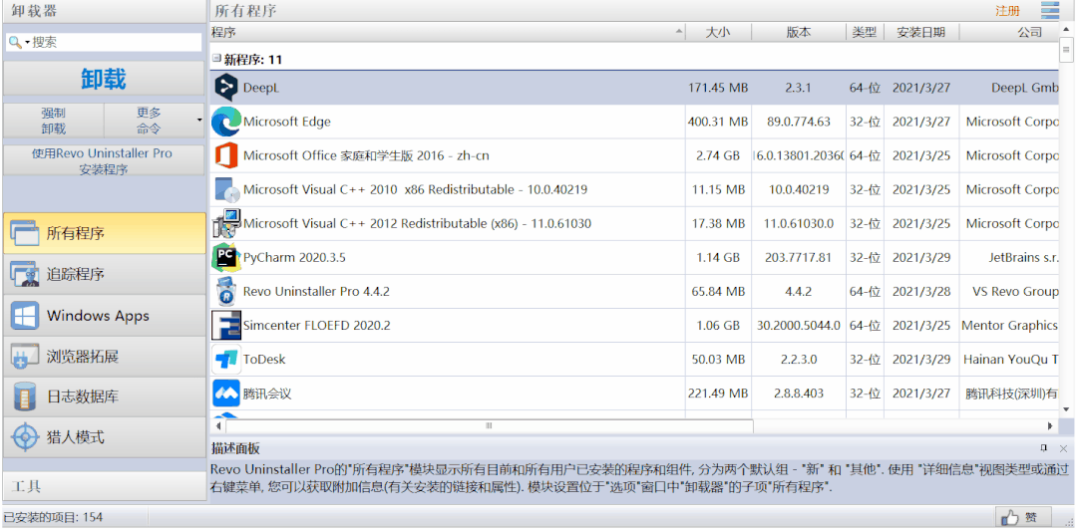Open the 追踪程序 module
The image size is (1076, 529).
pos(105,275)
